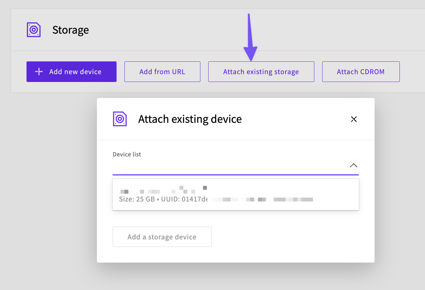Screen dimensions: 425x290
Task: Click the Attach CDROM button
Action: [x=361, y=72]
